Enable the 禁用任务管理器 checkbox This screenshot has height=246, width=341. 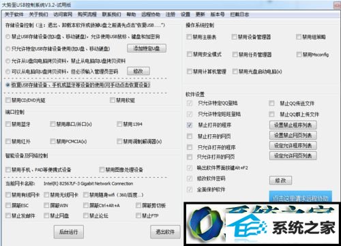(x=235, y=55)
